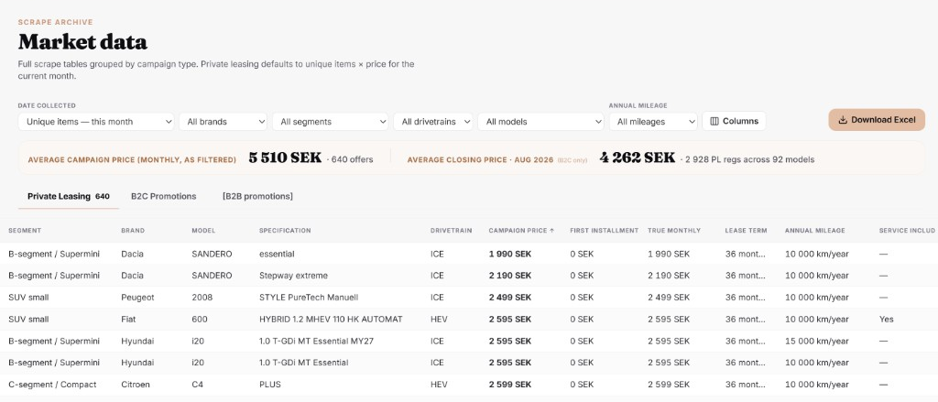Select the 'PLUS' specification cell
This screenshot has width=938, height=402.
(x=270, y=385)
